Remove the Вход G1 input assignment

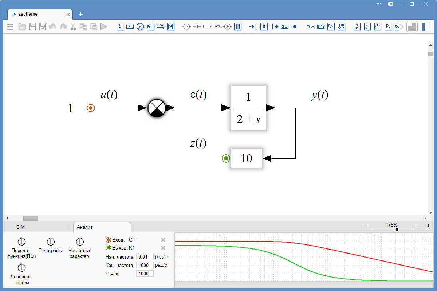pyautogui.click(x=163, y=240)
